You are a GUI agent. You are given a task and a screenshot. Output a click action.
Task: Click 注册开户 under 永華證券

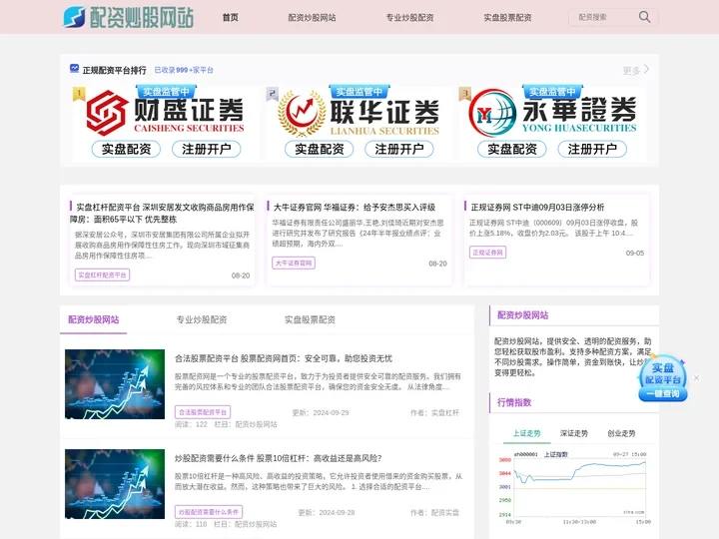pyautogui.click(x=592, y=149)
